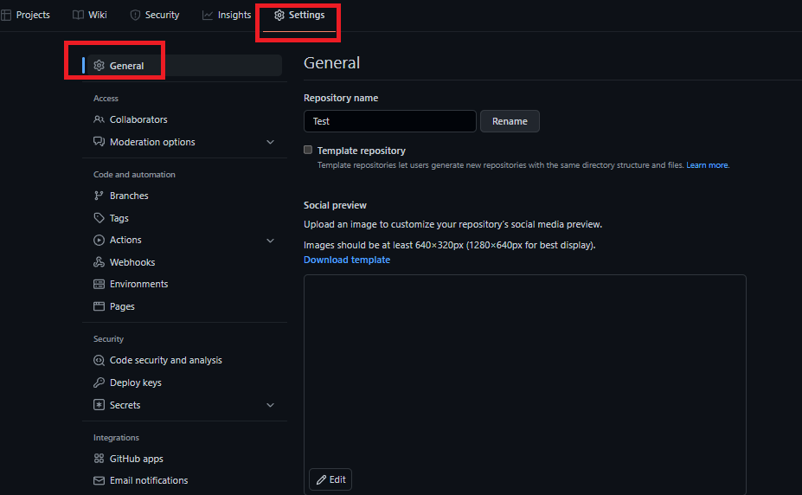Open Environments settings

click(x=184, y=284)
